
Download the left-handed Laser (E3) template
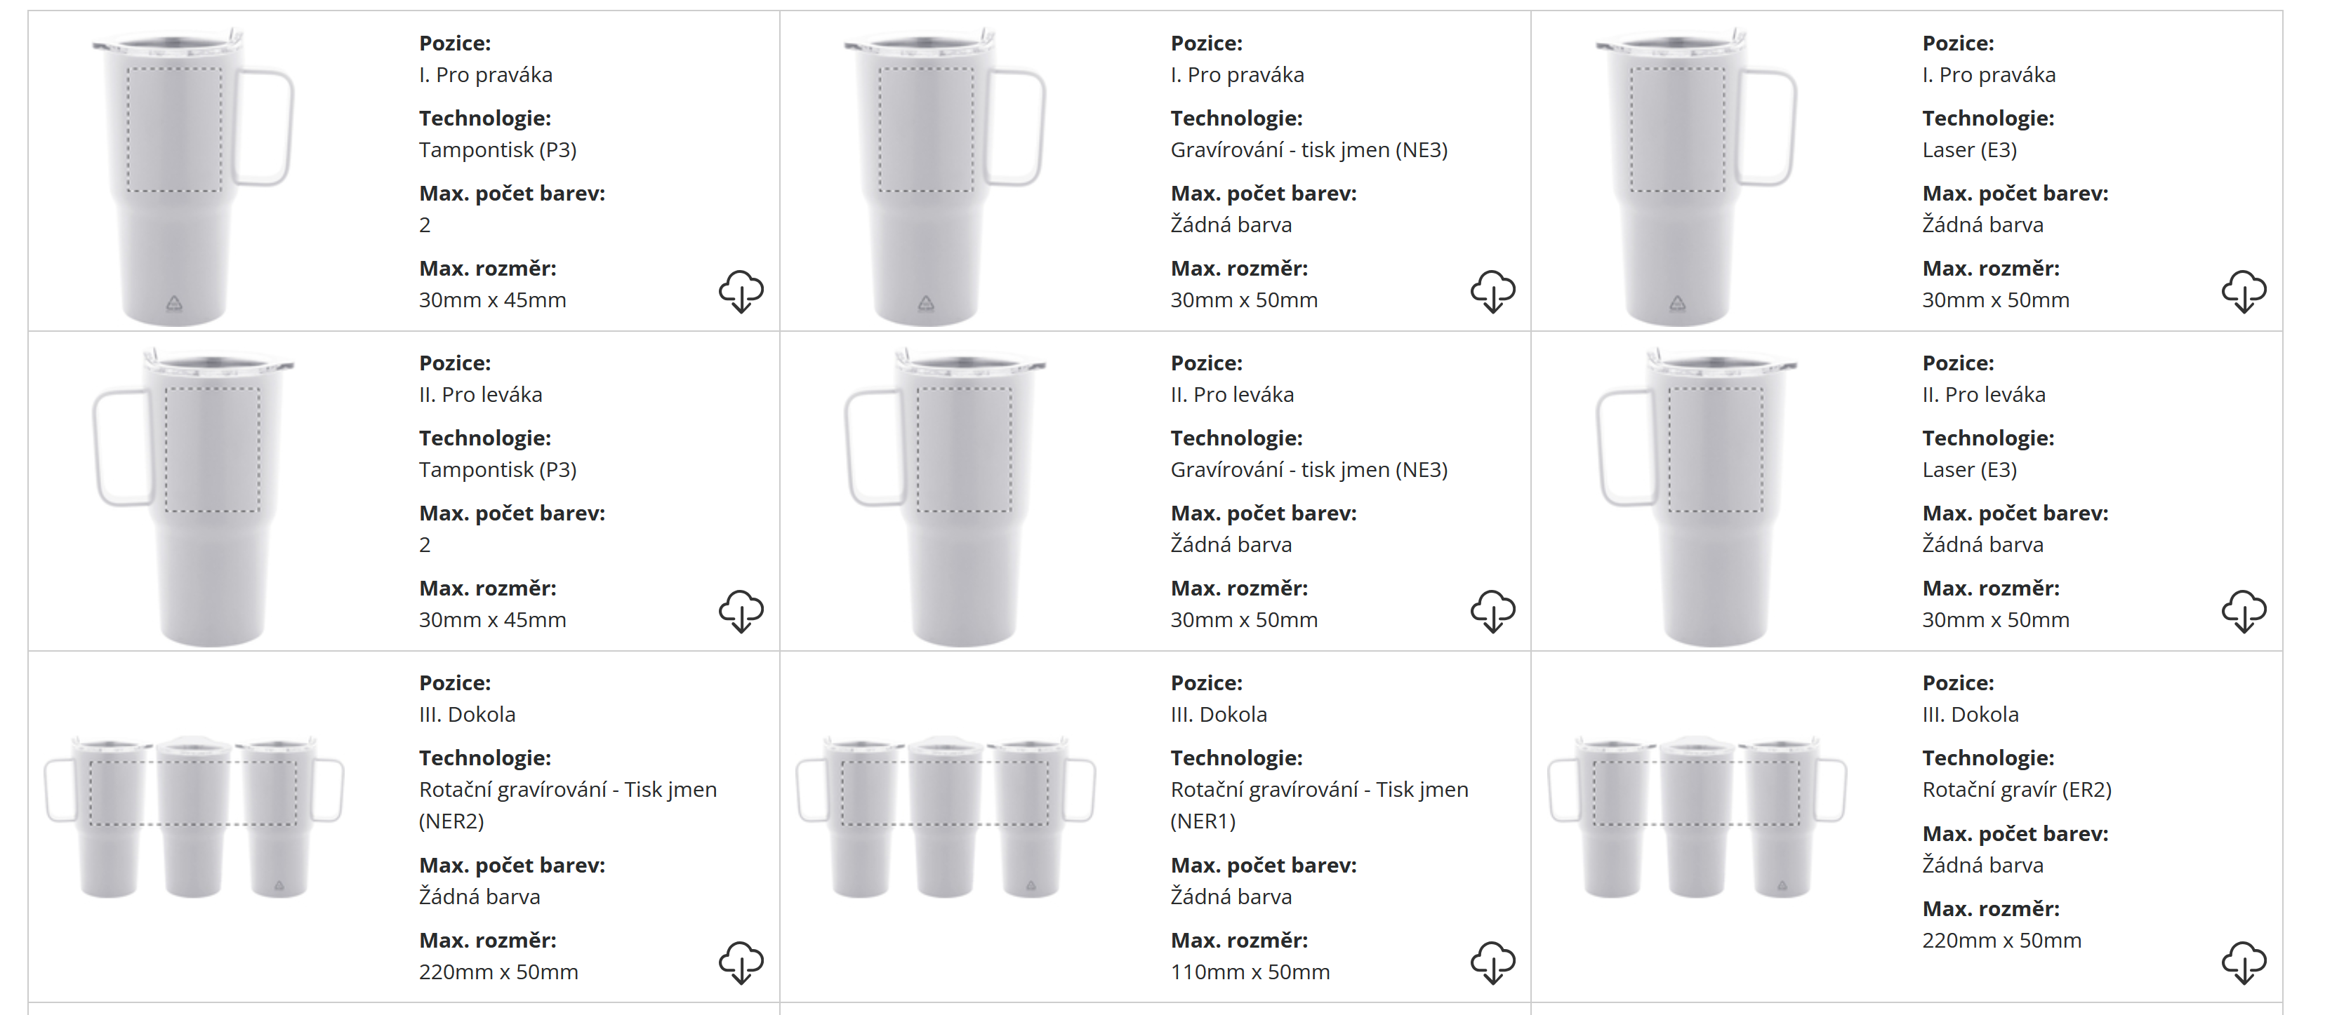pyautogui.click(x=2244, y=610)
